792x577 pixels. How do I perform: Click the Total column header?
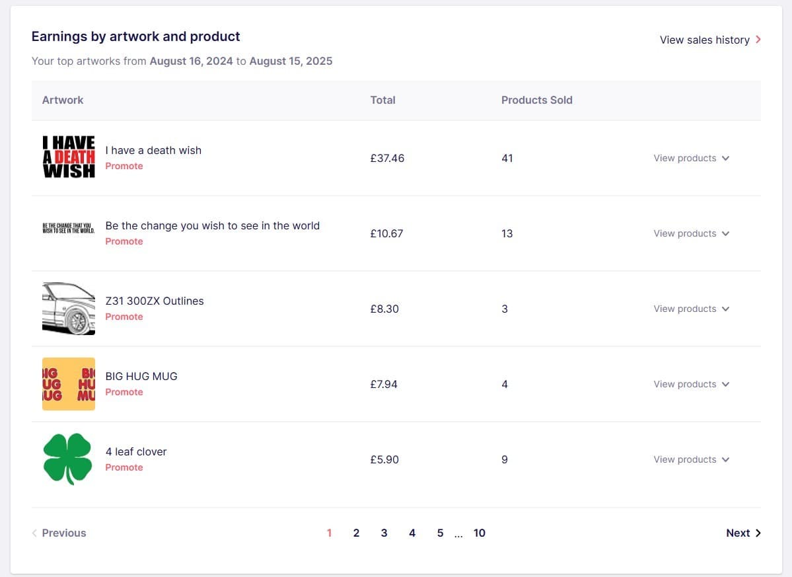coord(383,100)
